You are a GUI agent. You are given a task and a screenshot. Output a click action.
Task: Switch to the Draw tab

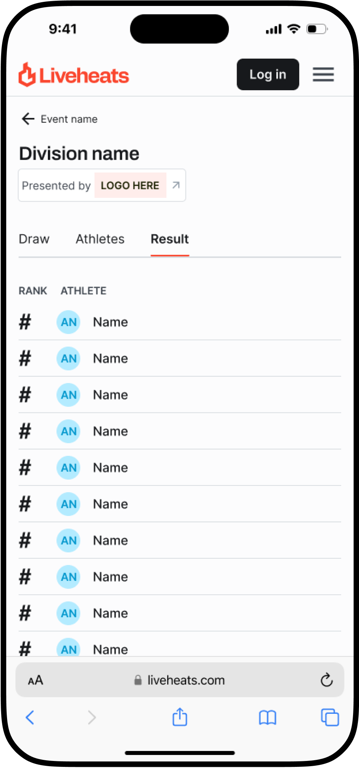pyautogui.click(x=34, y=239)
